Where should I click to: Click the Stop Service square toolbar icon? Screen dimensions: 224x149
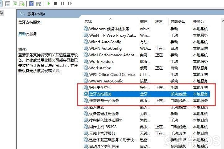click(x=55, y=4)
